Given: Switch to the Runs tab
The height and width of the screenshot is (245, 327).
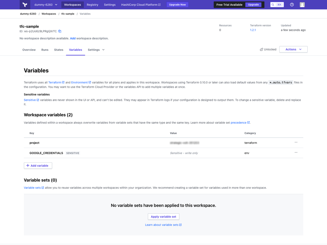Looking at the screenshot, I should point(45,50).
